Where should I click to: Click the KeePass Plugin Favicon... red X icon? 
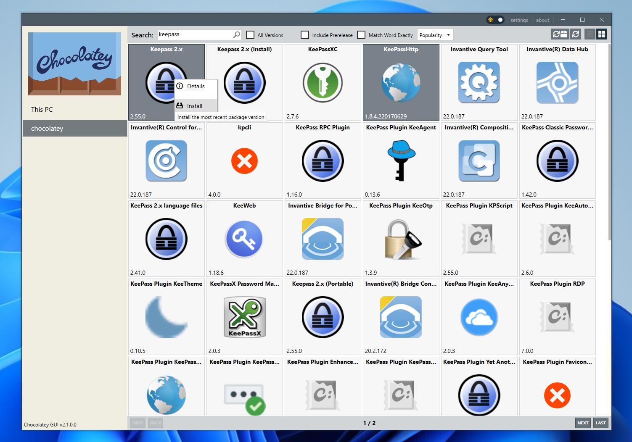tap(557, 395)
